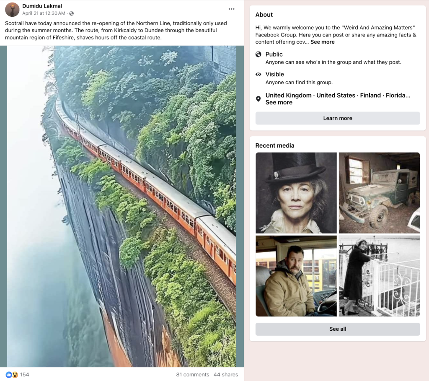Open the post options three-dot menu

point(232,9)
